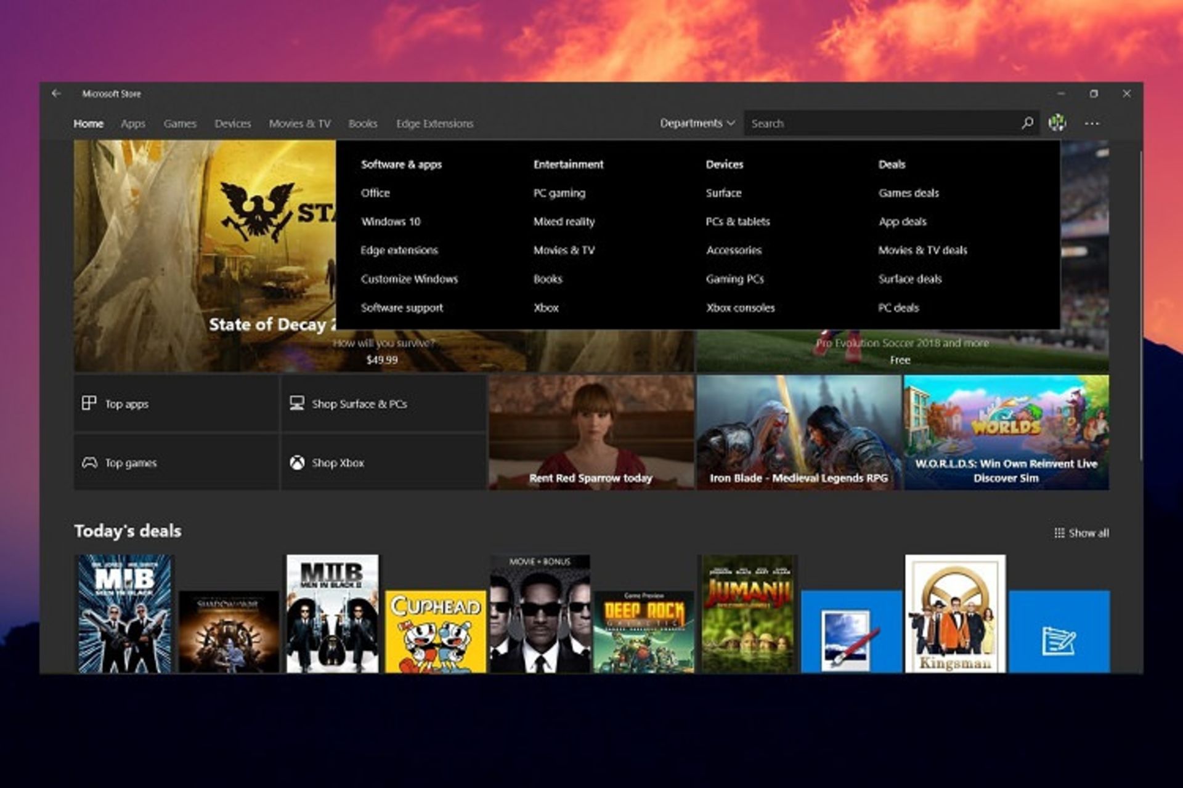Select Books under Entertainment
Image resolution: width=1183 pixels, height=788 pixels.
[x=548, y=279]
